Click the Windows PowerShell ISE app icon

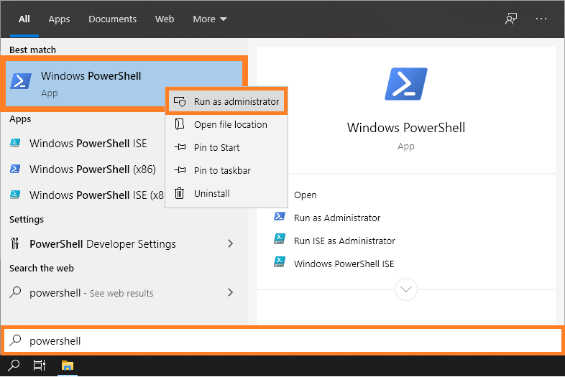(x=15, y=143)
